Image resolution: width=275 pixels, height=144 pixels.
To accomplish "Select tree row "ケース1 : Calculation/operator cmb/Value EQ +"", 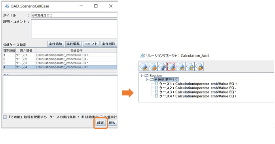I will point(198,84).
